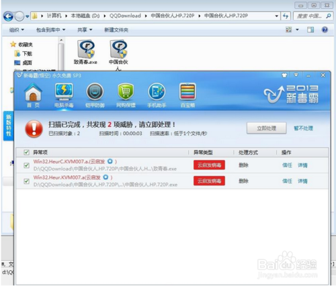336x287 pixels.
Task: Refresh the Explorer address bar
Action: point(286,16)
